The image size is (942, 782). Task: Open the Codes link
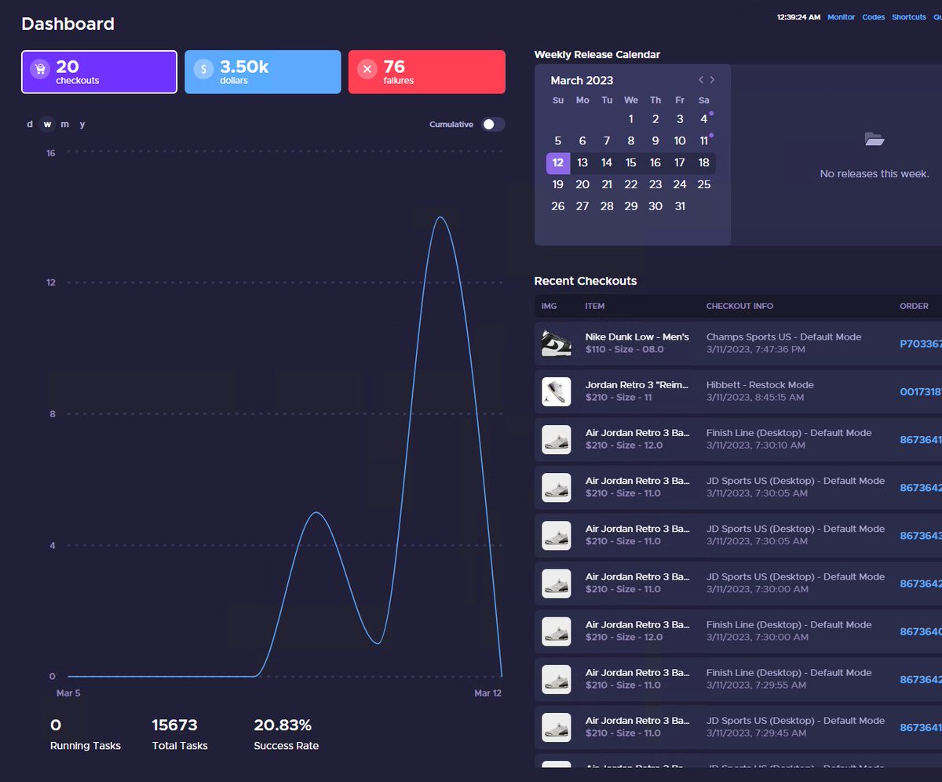tap(873, 17)
